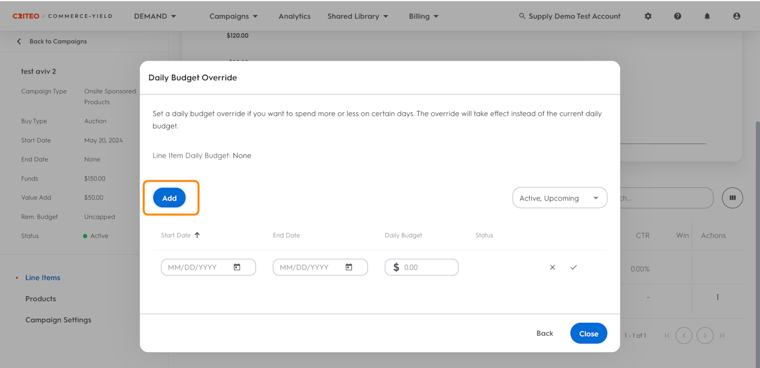Open the settings gear in top bar
Image resolution: width=760 pixels, height=368 pixels.
[648, 17]
